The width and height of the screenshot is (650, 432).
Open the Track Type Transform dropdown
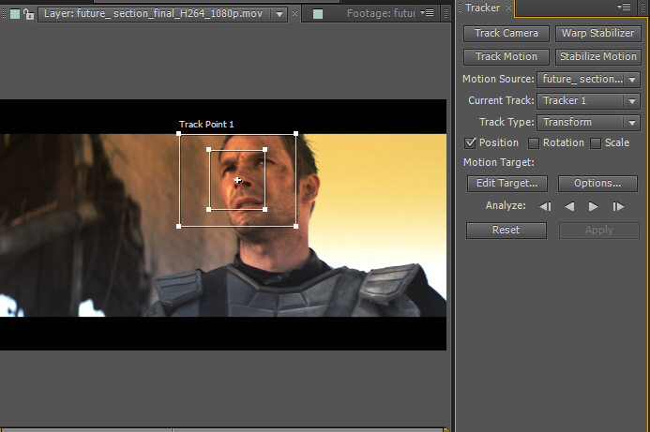point(588,123)
